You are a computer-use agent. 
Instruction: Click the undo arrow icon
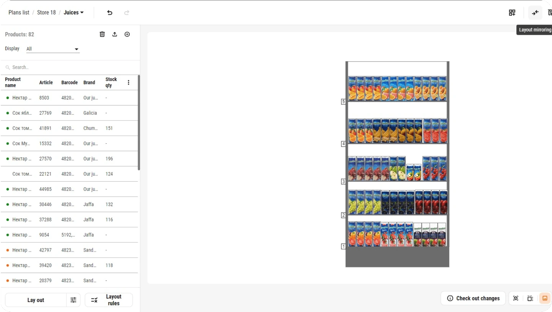pyautogui.click(x=110, y=13)
